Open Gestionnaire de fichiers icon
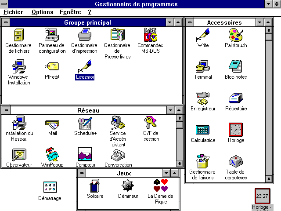281x211 pixels. 18,35
